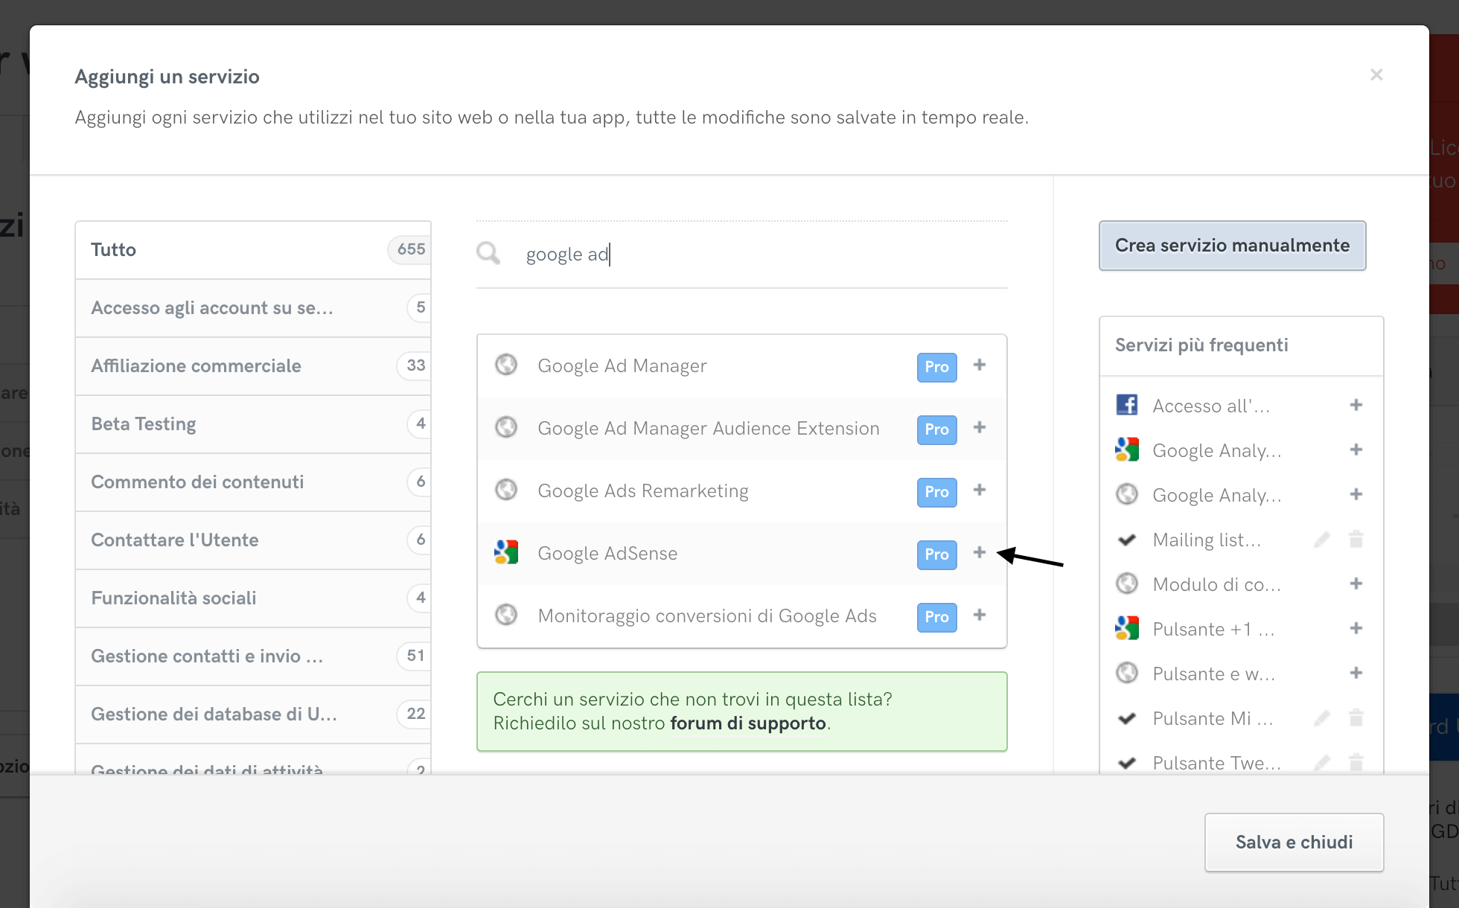Open the forum di supporto link
The width and height of the screenshot is (1459, 908).
click(x=747, y=723)
